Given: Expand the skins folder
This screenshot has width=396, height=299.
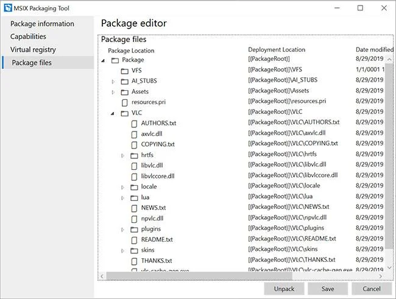Looking at the screenshot, I should tap(122, 251).
